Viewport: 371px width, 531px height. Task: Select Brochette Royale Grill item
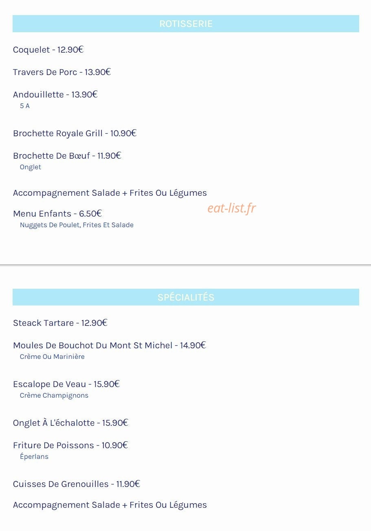(75, 133)
